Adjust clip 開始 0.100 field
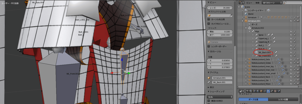Screen dimensions: 302x104 click(x=220, y=32)
